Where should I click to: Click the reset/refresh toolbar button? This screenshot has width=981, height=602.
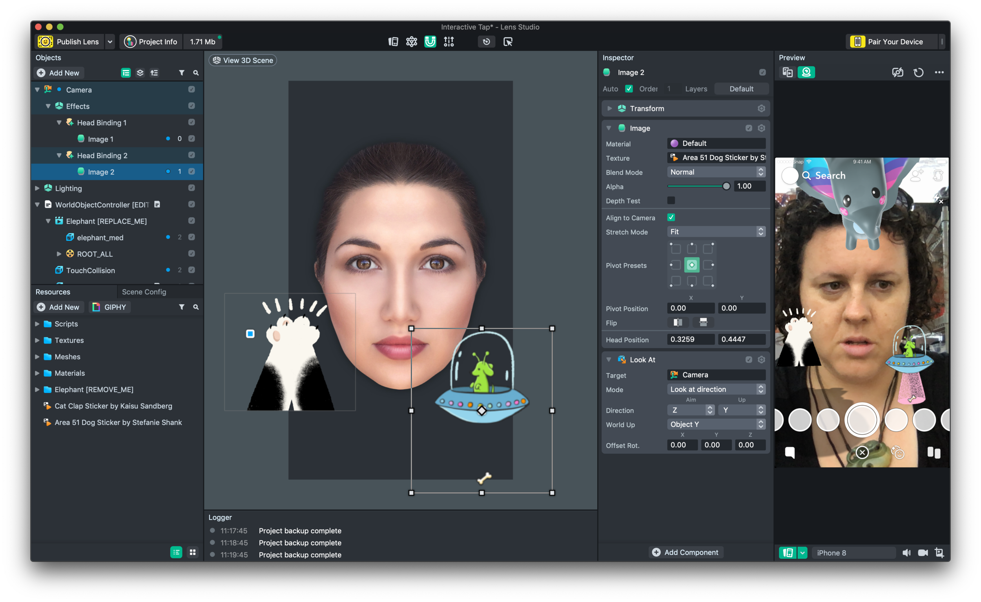pos(486,42)
